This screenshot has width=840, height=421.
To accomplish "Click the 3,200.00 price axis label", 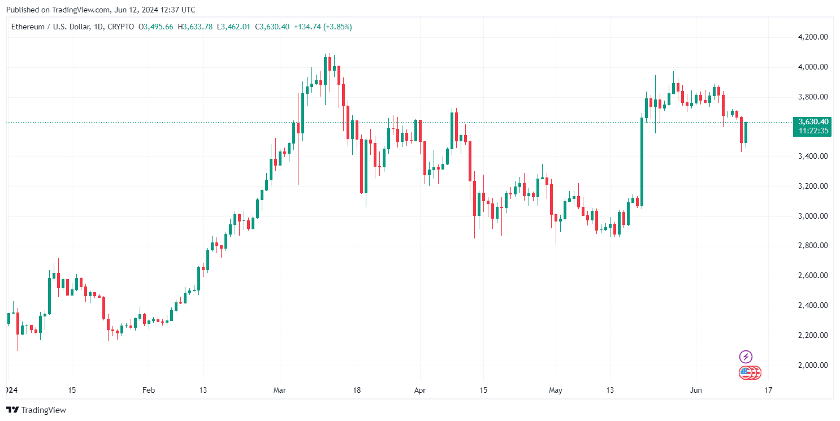I will click(813, 186).
